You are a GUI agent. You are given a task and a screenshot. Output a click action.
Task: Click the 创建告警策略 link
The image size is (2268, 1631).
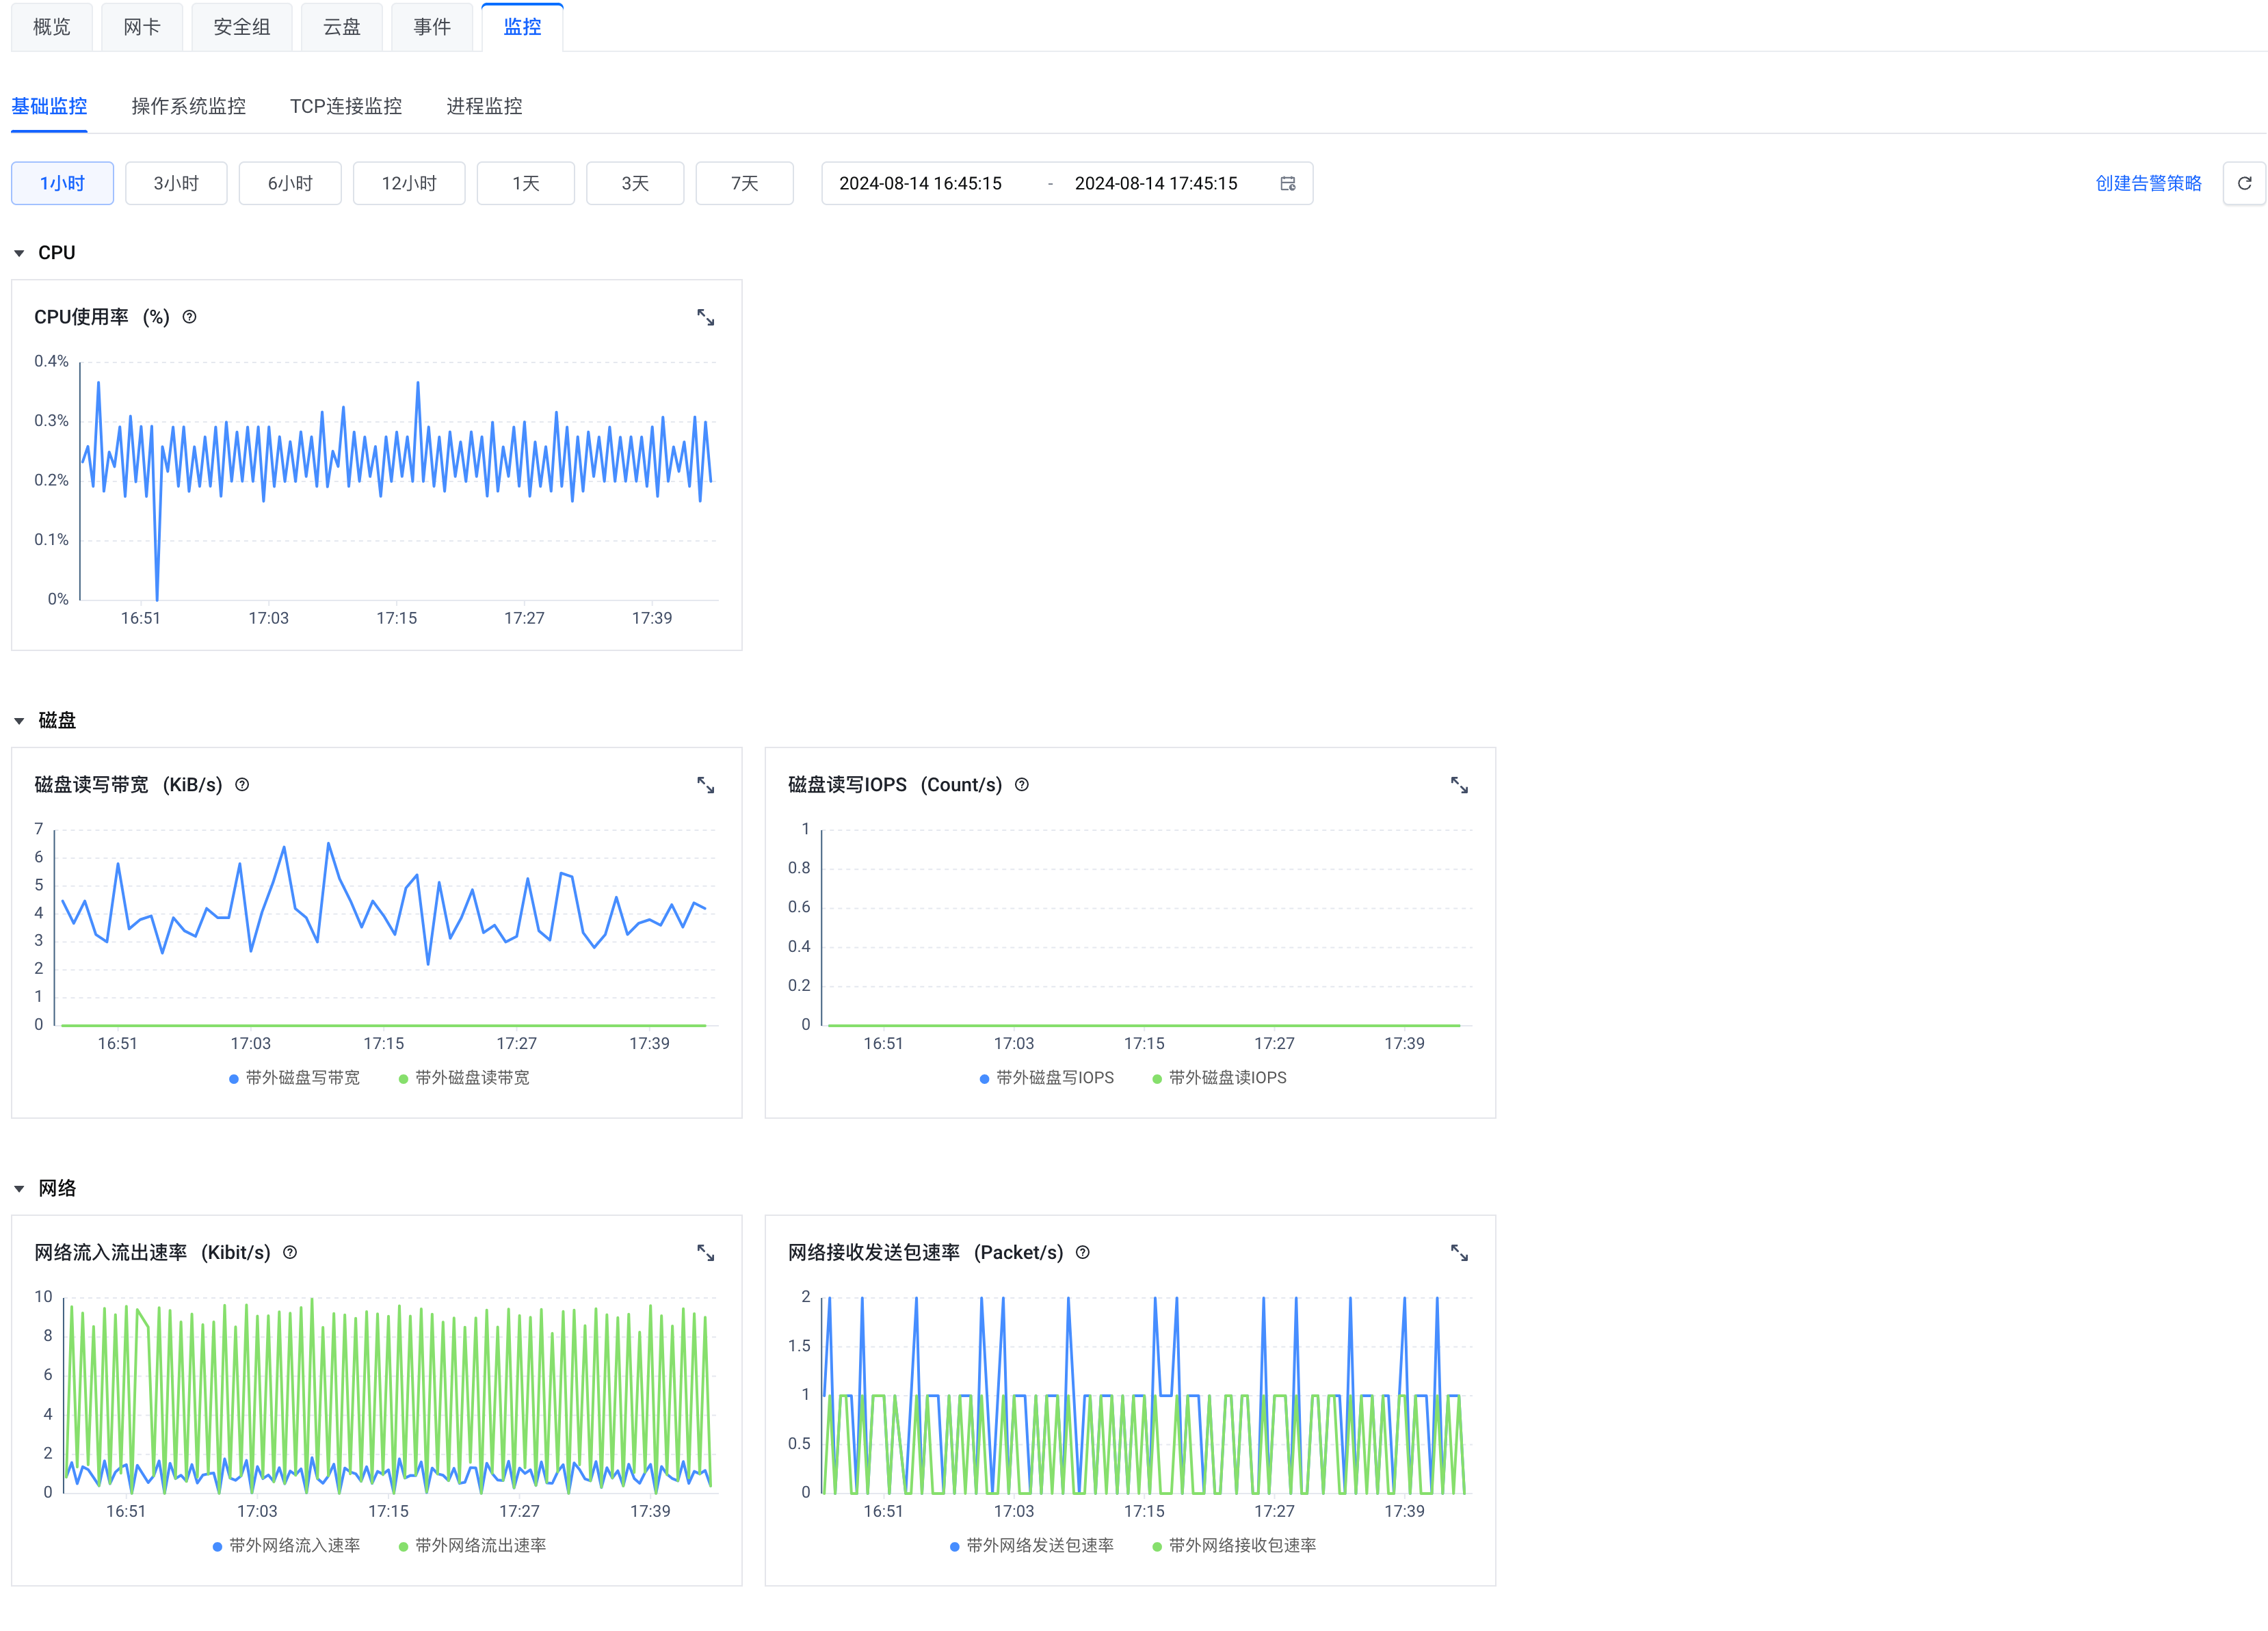click(x=2148, y=183)
